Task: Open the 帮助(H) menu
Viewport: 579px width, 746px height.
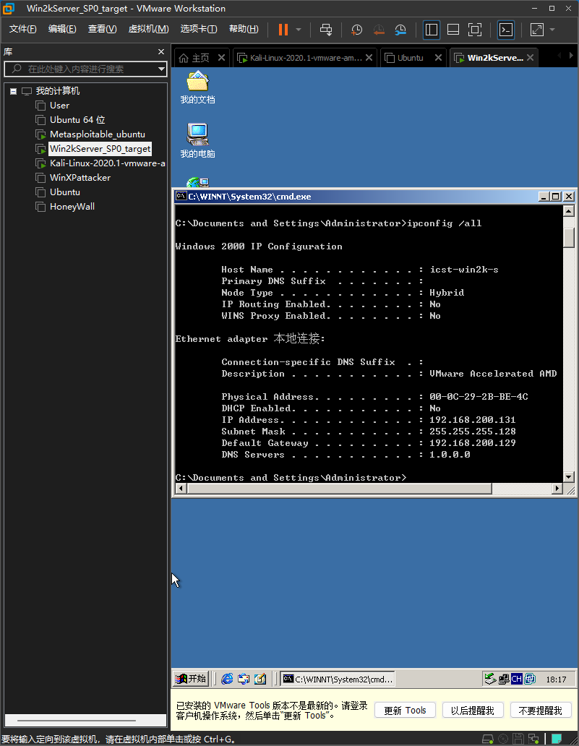Action: [244, 29]
